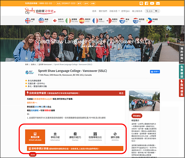The image size is (185, 158).
Task: Open the Facebook page icon
Action: pos(146,3)
